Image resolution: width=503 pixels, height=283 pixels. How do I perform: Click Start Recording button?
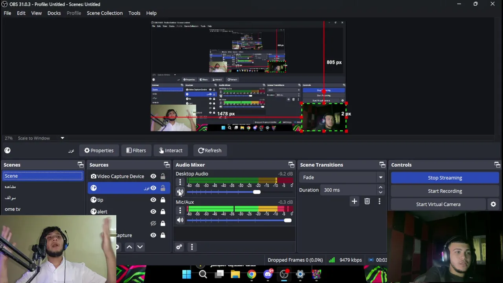click(x=445, y=191)
